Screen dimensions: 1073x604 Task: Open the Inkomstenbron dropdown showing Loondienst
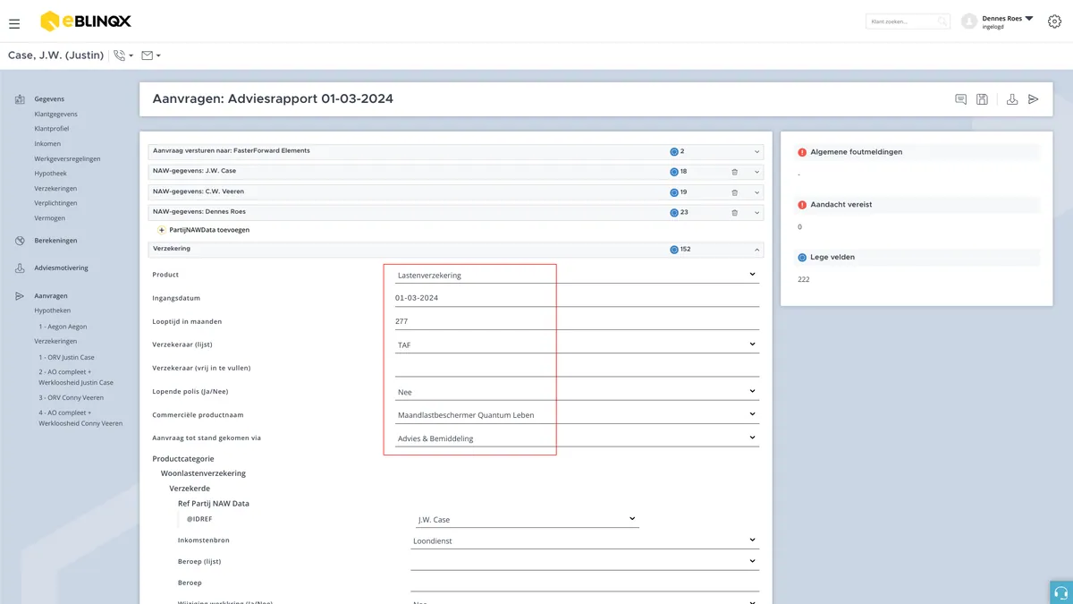[585, 540]
